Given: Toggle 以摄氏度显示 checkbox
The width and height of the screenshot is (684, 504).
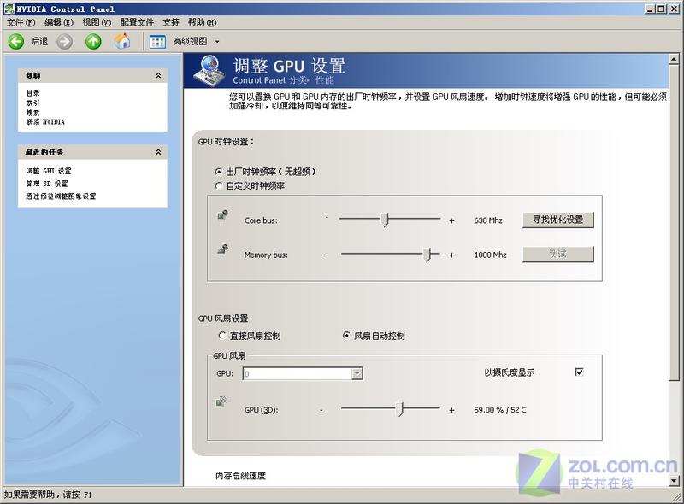Looking at the screenshot, I should tap(580, 372).
